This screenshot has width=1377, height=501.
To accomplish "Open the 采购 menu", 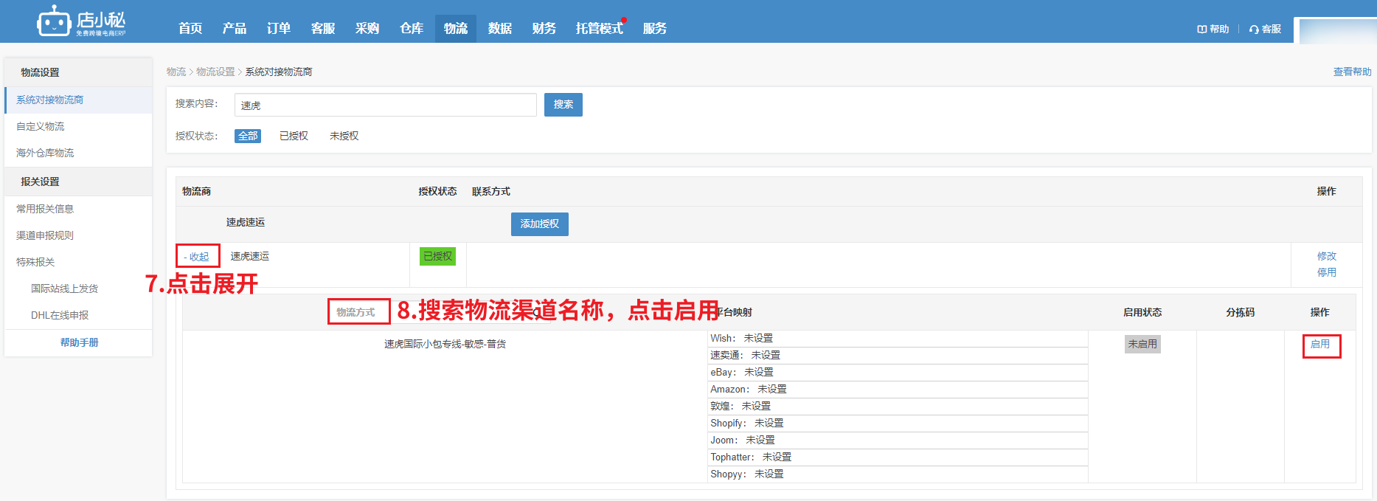I will pyautogui.click(x=367, y=28).
